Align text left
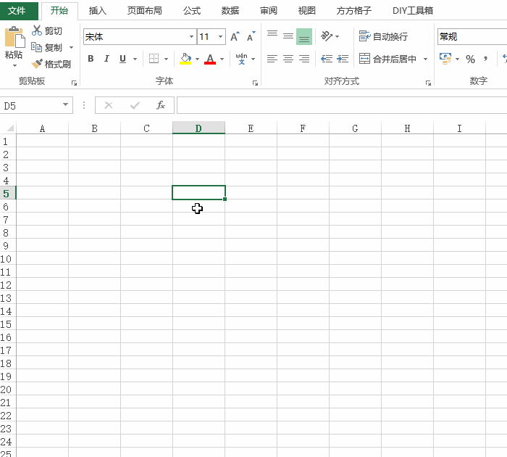 (272, 59)
